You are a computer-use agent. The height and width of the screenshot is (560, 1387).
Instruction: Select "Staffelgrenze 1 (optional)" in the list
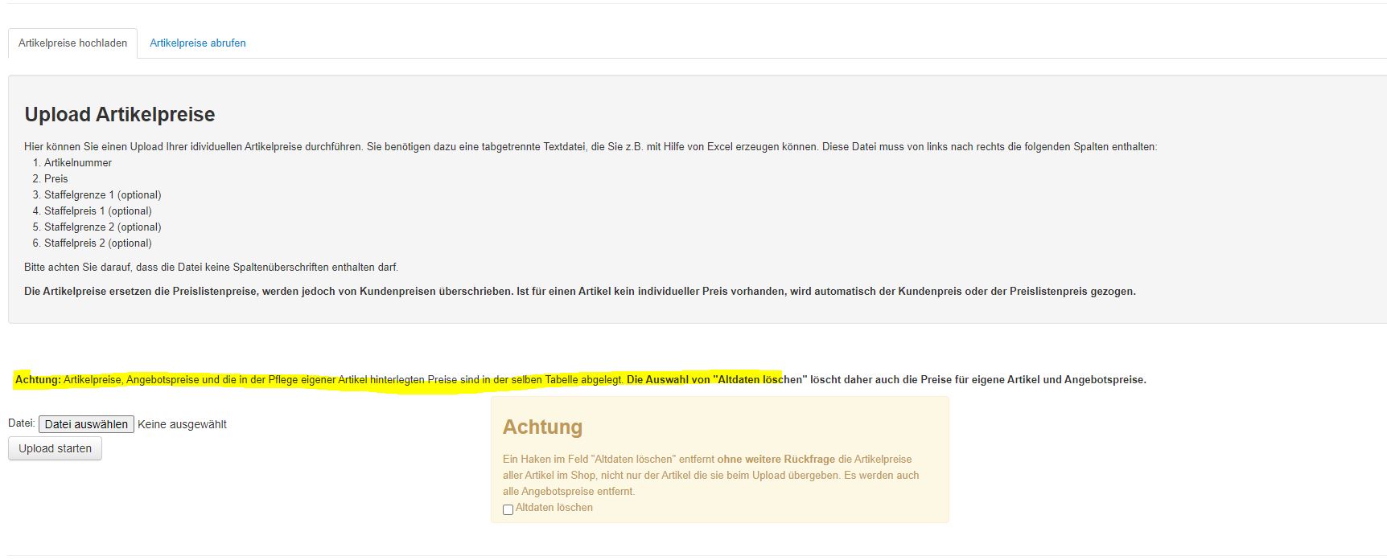[102, 195]
